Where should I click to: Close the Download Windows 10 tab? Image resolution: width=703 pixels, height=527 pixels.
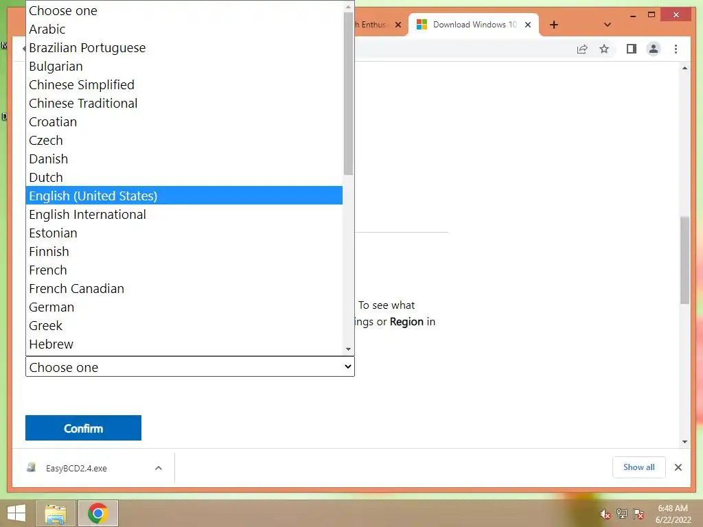tap(528, 25)
